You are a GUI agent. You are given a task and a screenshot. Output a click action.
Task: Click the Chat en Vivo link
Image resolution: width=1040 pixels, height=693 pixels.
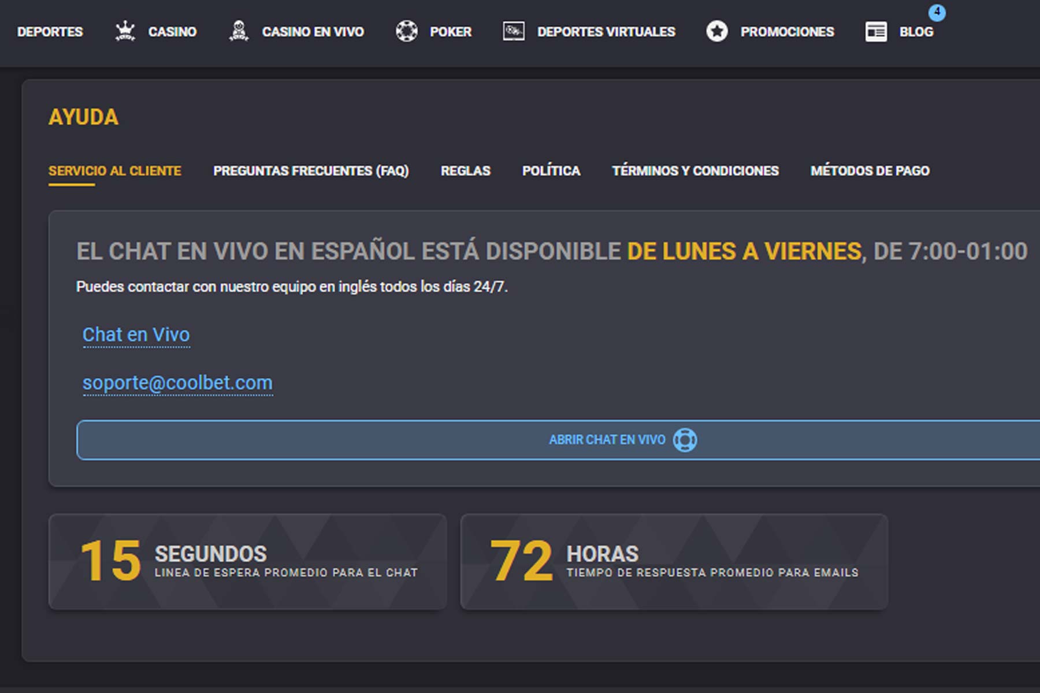(136, 334)
